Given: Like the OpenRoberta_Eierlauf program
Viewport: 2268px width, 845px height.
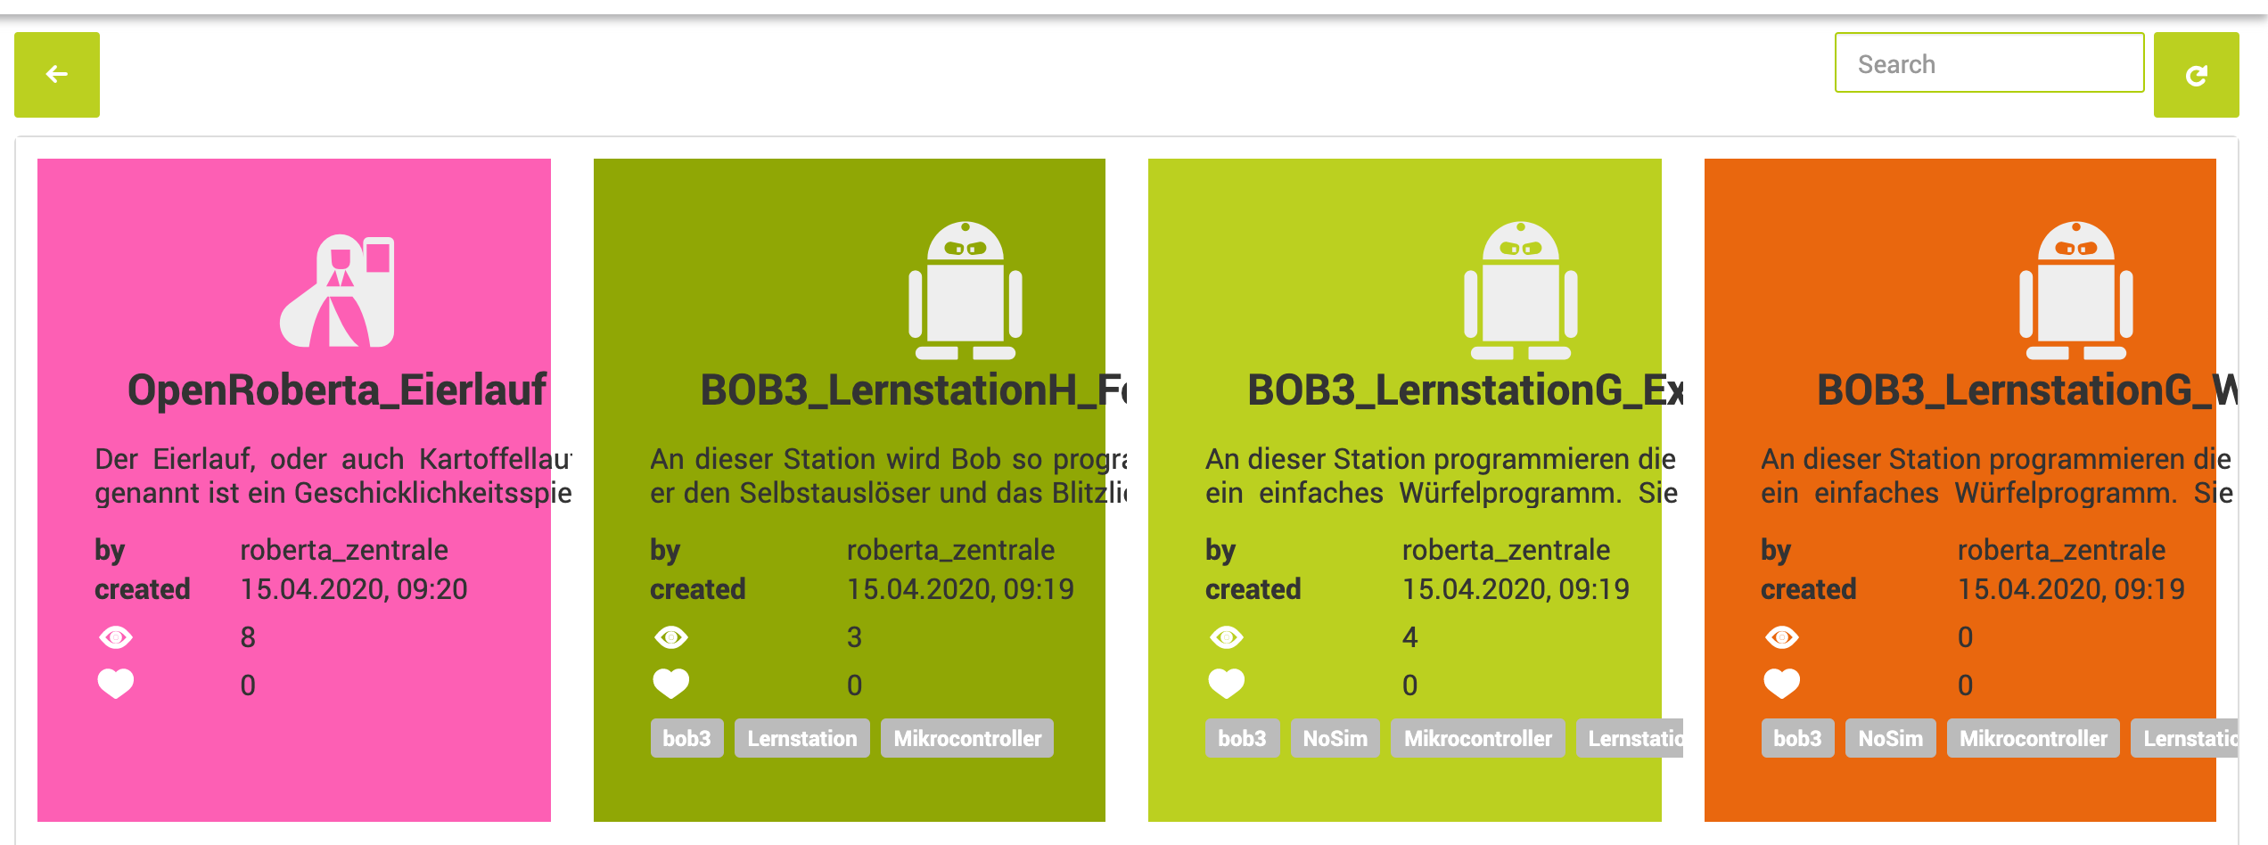Looking at the screenshot, I should click(117, 683).
